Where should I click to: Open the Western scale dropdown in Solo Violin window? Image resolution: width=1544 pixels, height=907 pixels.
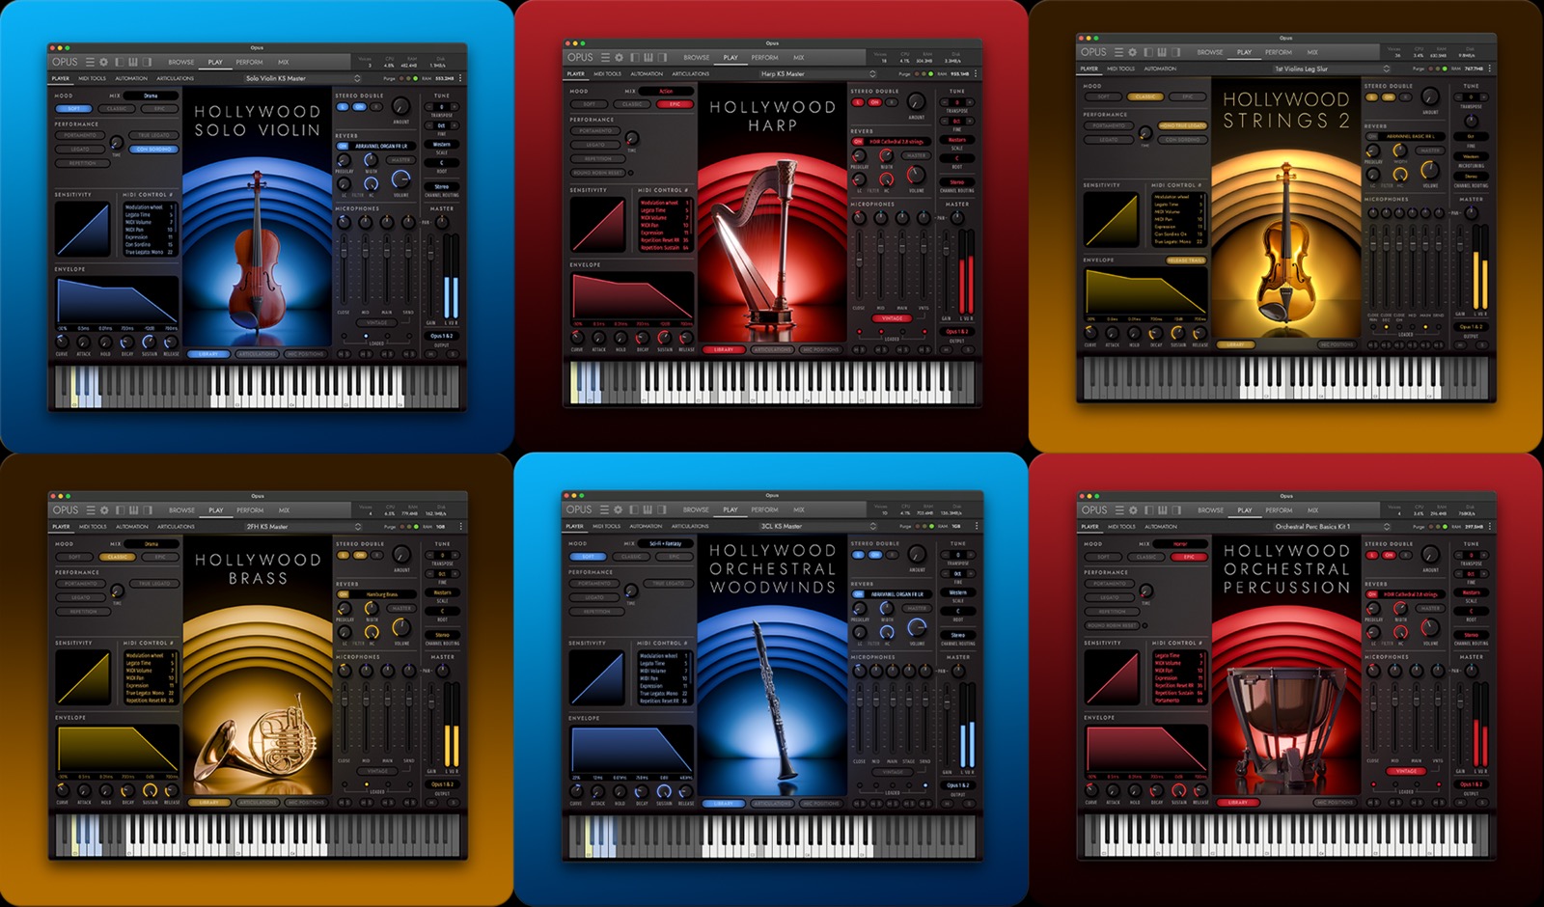point(442,145)
